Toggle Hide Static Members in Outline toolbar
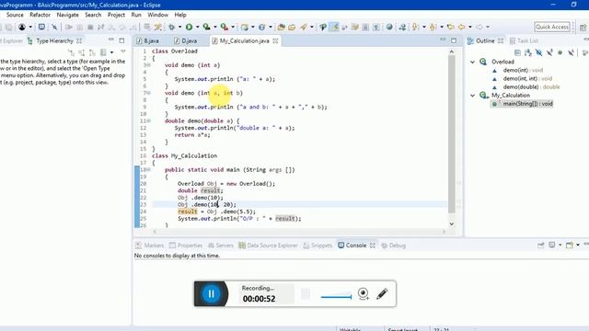Screen dimensions: 589x331 click(549, 52)
